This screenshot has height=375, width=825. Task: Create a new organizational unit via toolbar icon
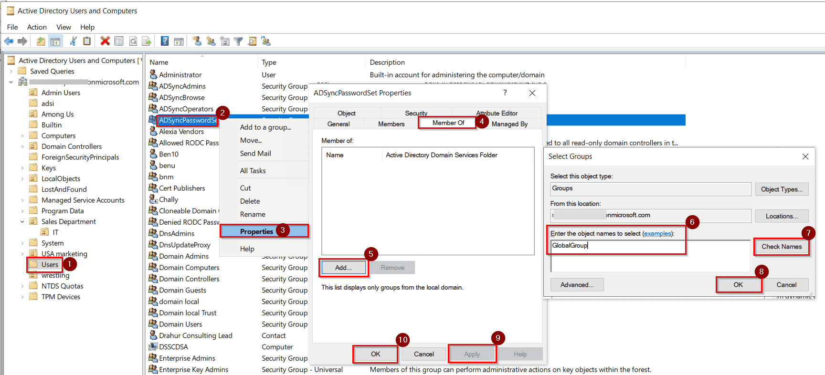[225, 42]
